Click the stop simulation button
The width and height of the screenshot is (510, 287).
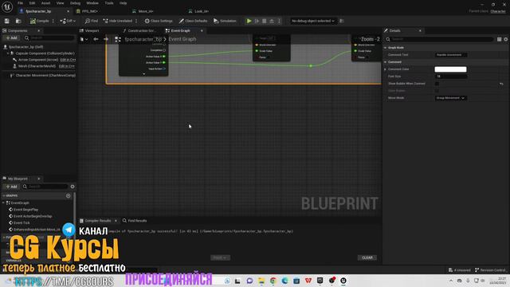264,21
